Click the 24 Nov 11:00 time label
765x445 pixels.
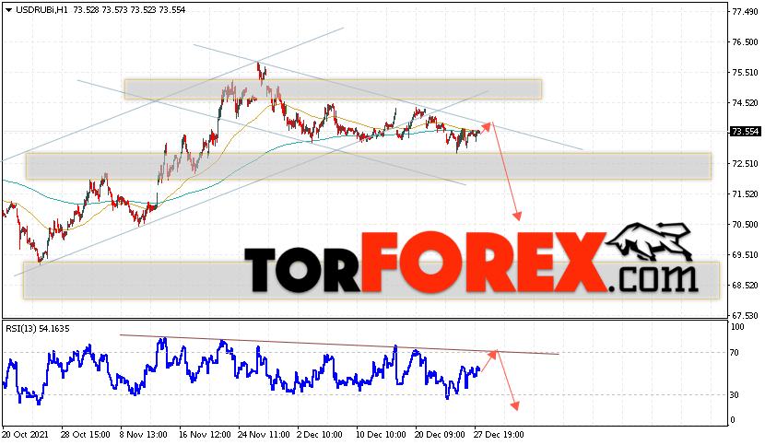click(x=264, y=435)
